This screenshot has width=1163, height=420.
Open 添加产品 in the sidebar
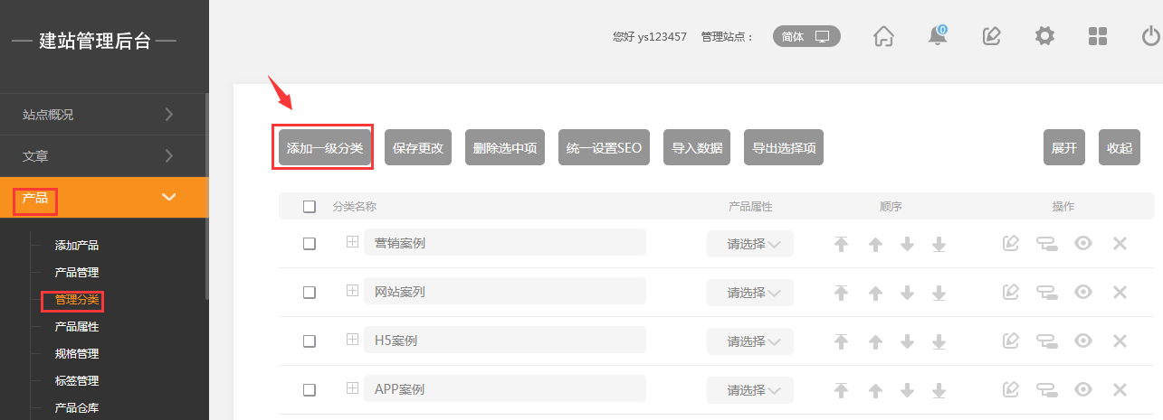[76, 245]
